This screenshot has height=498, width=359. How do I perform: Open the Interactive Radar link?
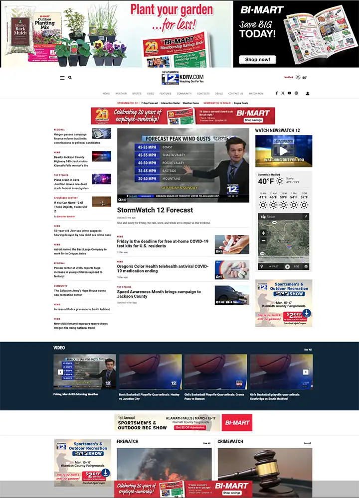[171, 103]
